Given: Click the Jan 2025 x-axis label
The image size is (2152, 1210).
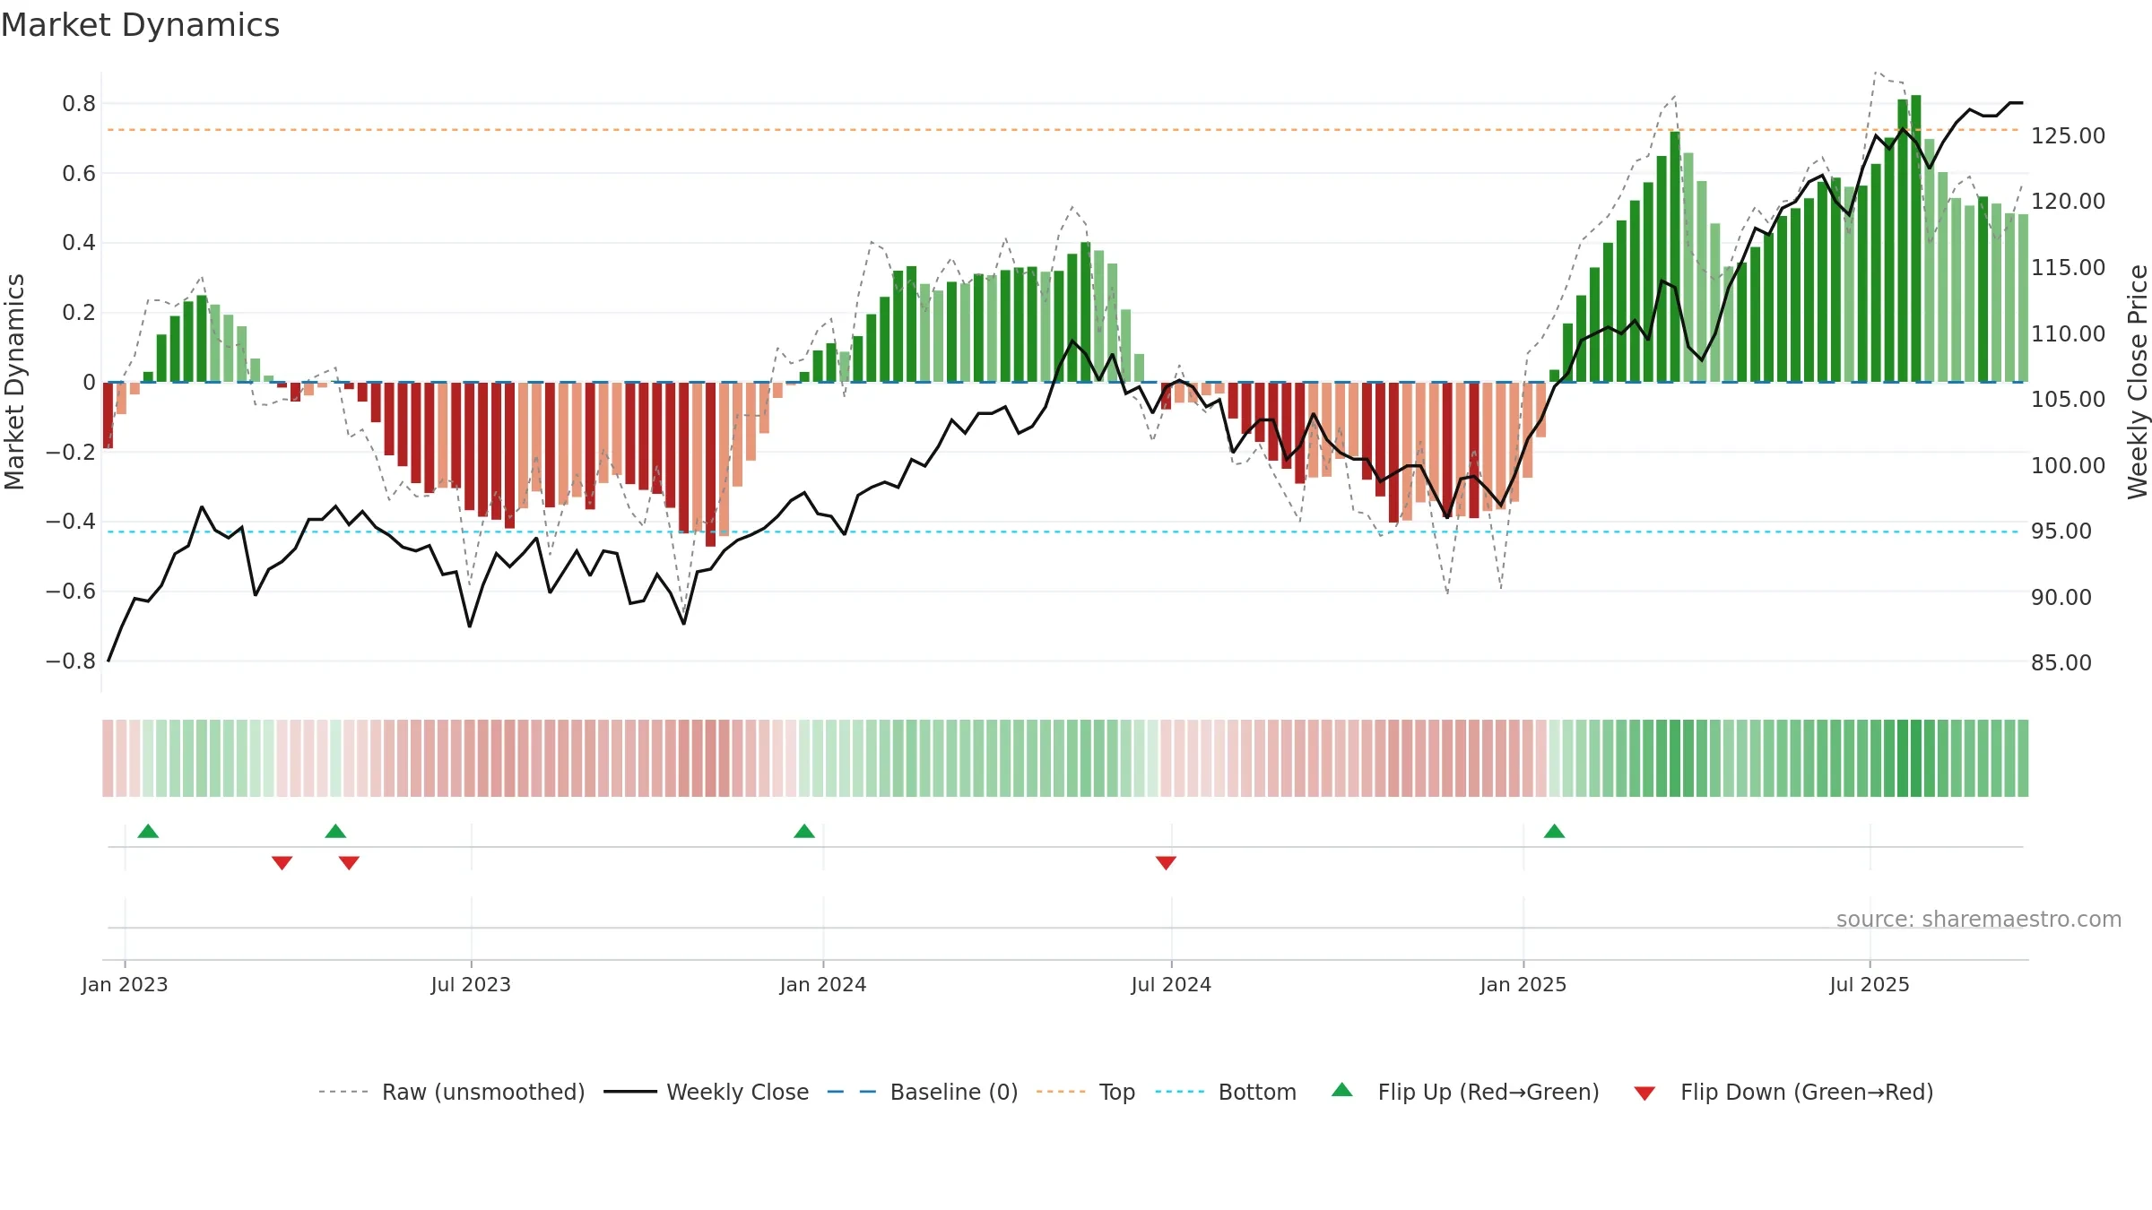Looking at the screenshot, I should click(x=1523, y=984).
